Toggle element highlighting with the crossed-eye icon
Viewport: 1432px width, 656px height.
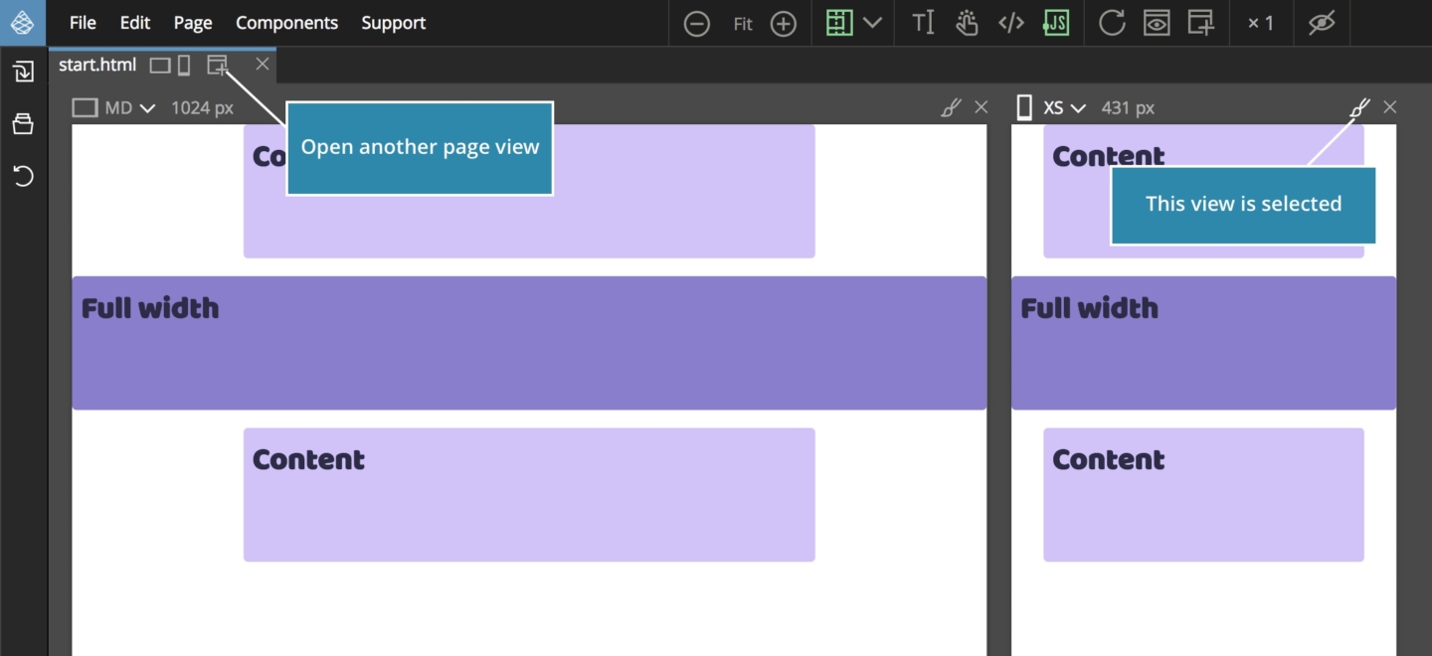pos(1321,23)
